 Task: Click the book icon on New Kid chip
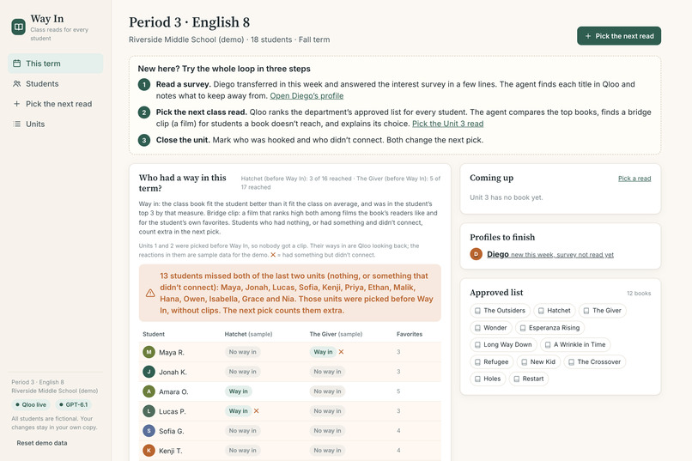525,361
